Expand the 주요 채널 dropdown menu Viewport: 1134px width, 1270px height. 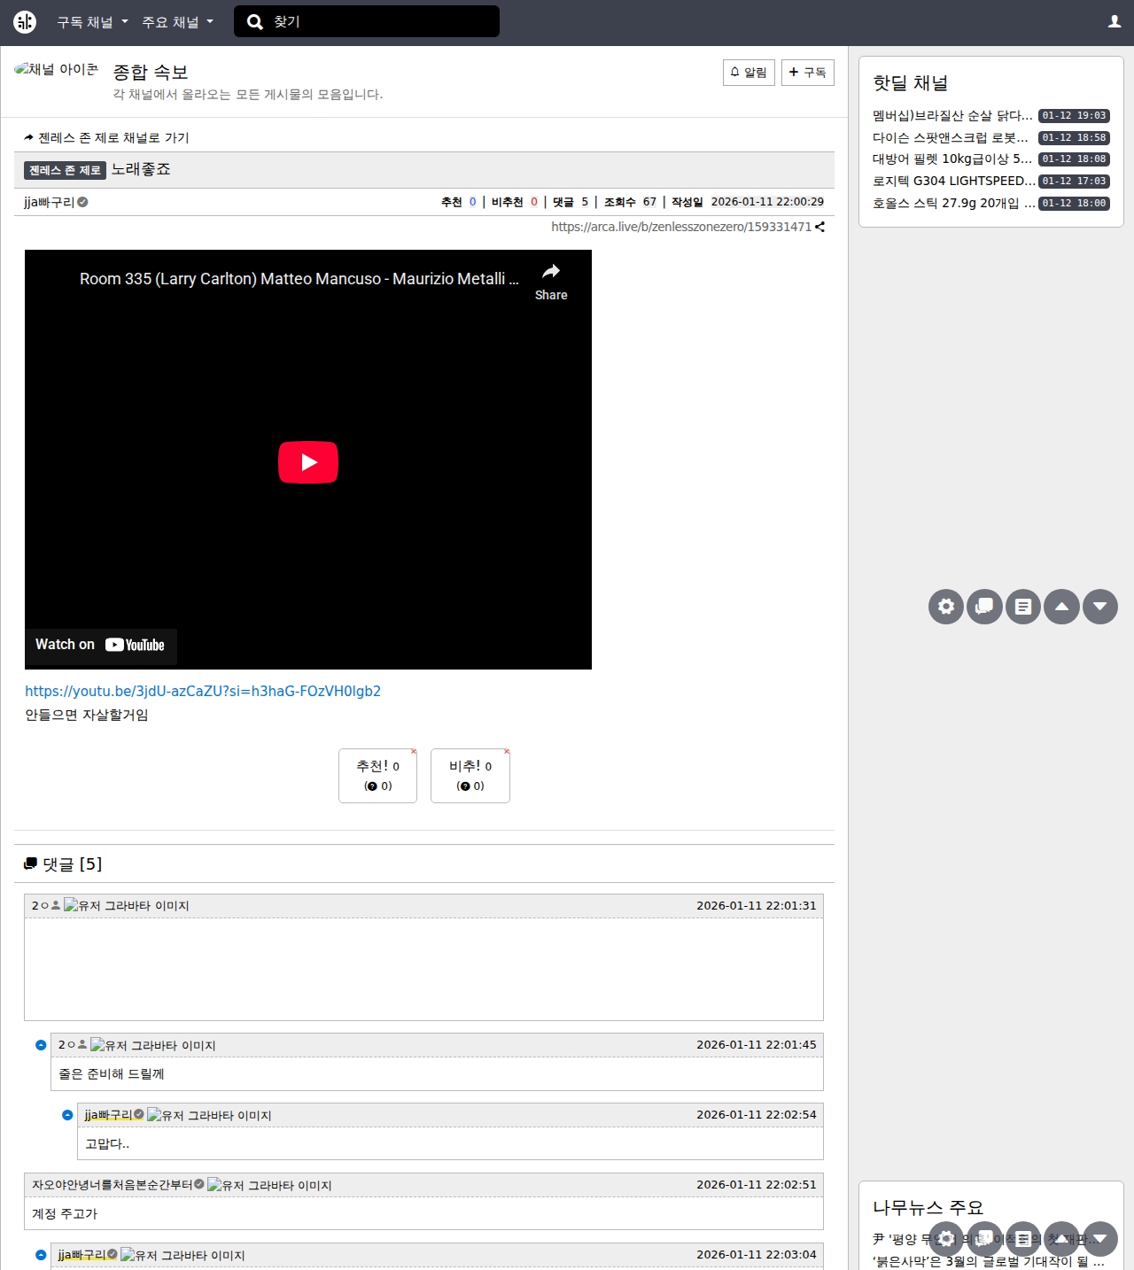coord(177,22)
